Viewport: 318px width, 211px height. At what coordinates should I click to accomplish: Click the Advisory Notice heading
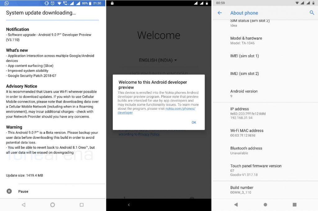[21, 86]
